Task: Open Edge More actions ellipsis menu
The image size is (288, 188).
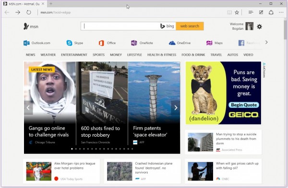Action: (x=281, y=12)
